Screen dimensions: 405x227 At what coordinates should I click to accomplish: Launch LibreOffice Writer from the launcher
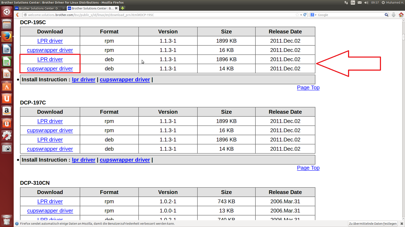tap(7, 49)
